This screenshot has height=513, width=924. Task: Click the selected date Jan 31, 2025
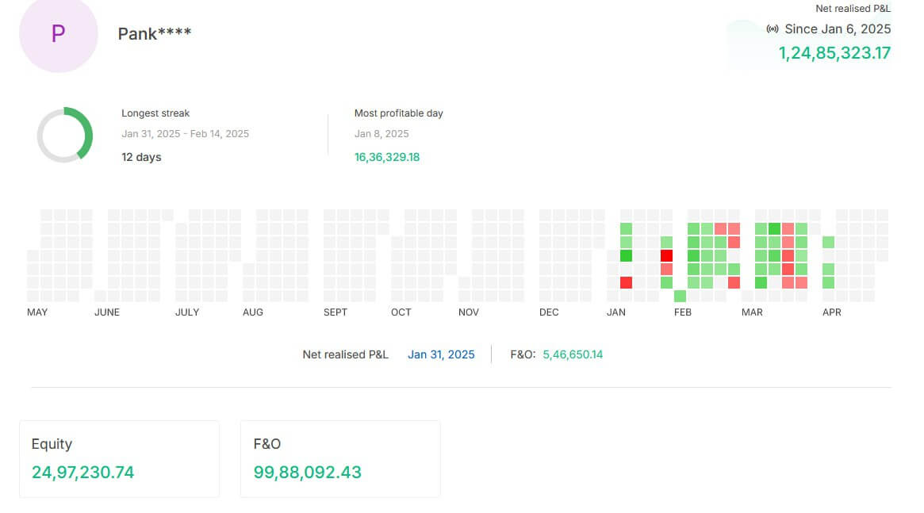pos(441,354)
